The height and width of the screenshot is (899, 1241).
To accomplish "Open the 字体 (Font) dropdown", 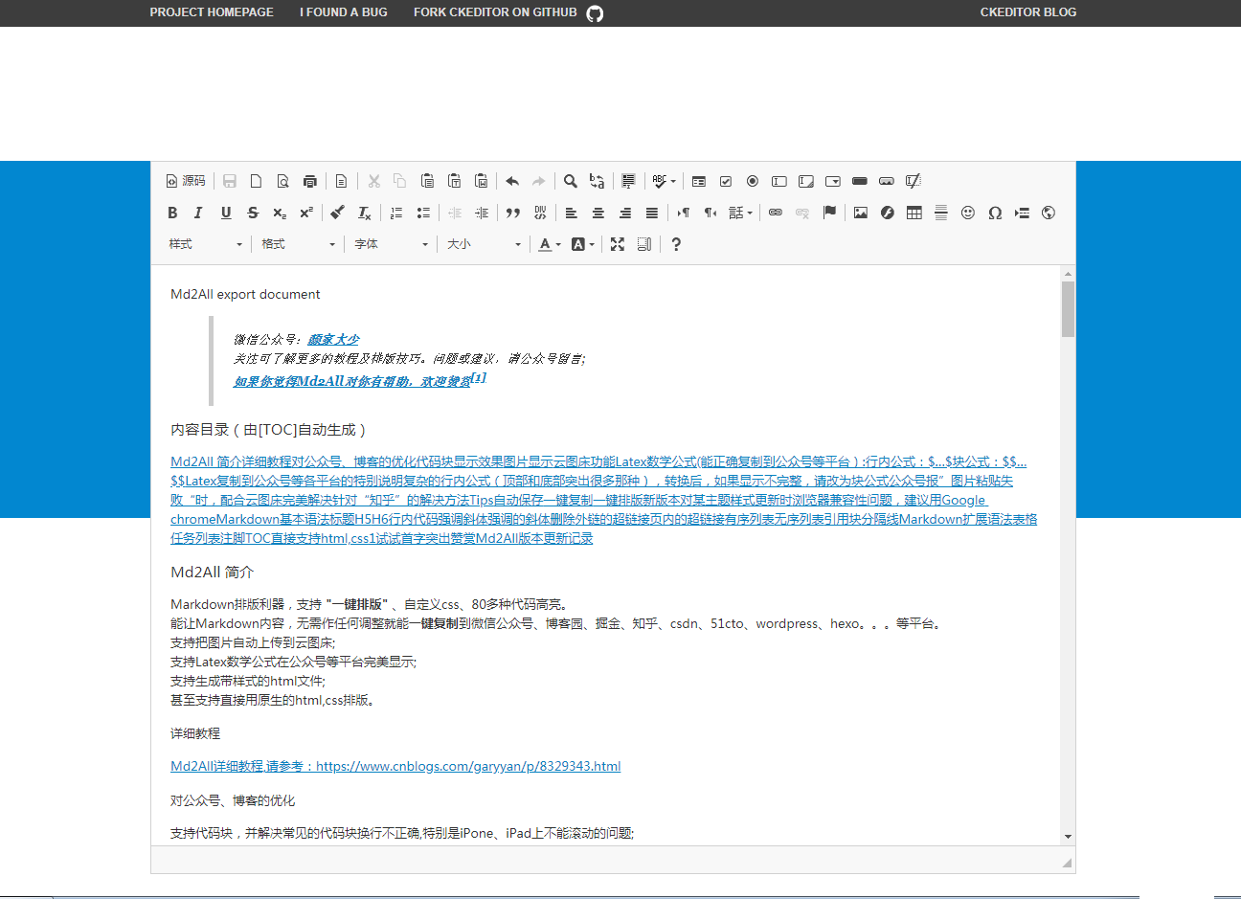I will [x=392, y=244].
